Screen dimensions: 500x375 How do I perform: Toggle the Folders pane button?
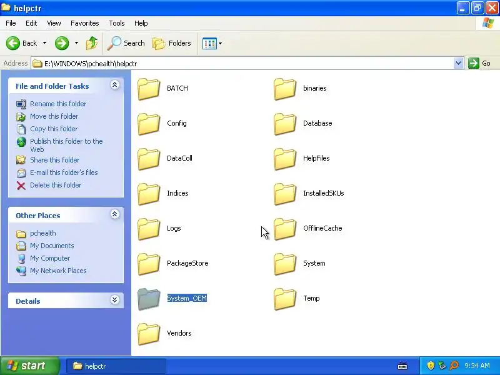[172, 43]
